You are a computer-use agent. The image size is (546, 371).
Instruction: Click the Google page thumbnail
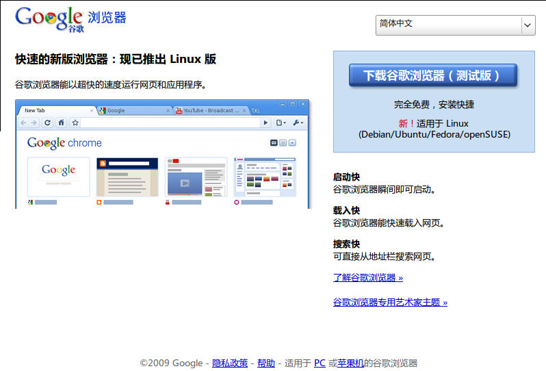pyautogui.click(x=59, y=177)
